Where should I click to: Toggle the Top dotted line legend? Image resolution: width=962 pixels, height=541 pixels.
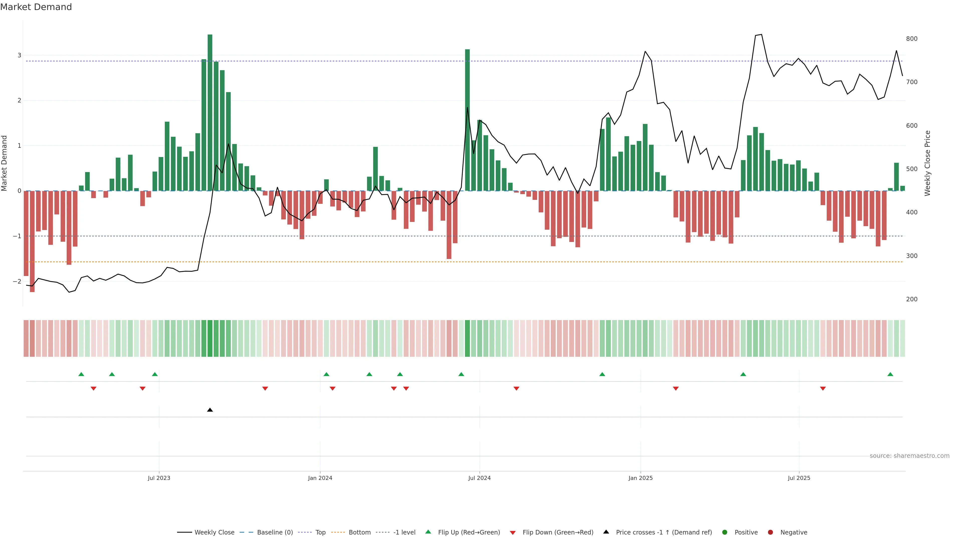320,532
